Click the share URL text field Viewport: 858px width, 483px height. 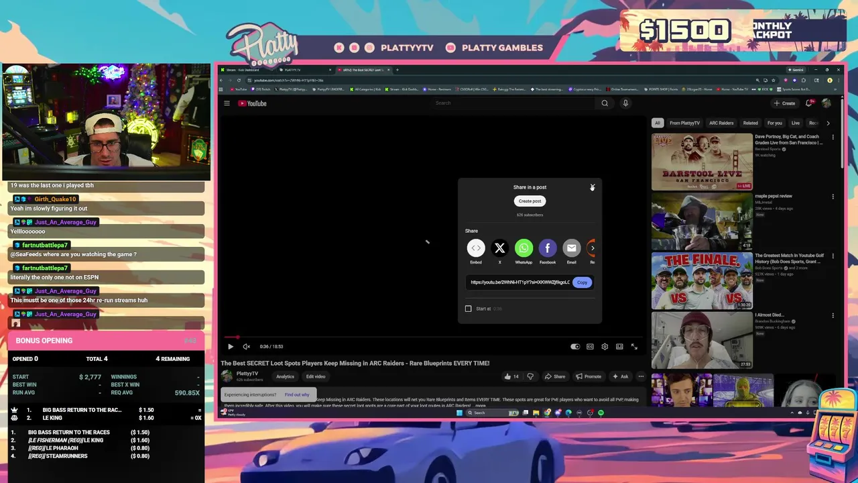520,282
